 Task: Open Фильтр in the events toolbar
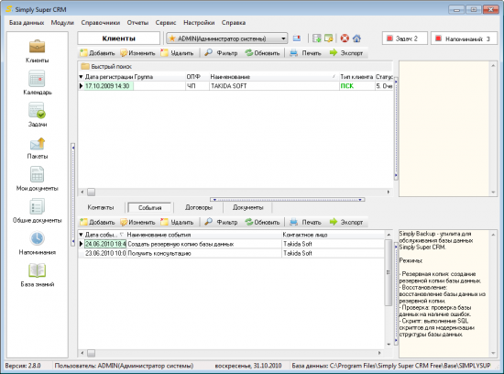point(221,222)
